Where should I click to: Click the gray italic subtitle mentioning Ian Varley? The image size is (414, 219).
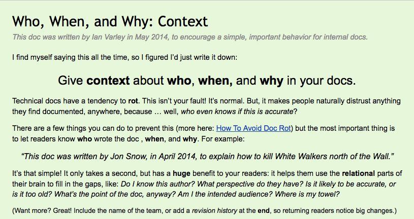tap(190, 37)
